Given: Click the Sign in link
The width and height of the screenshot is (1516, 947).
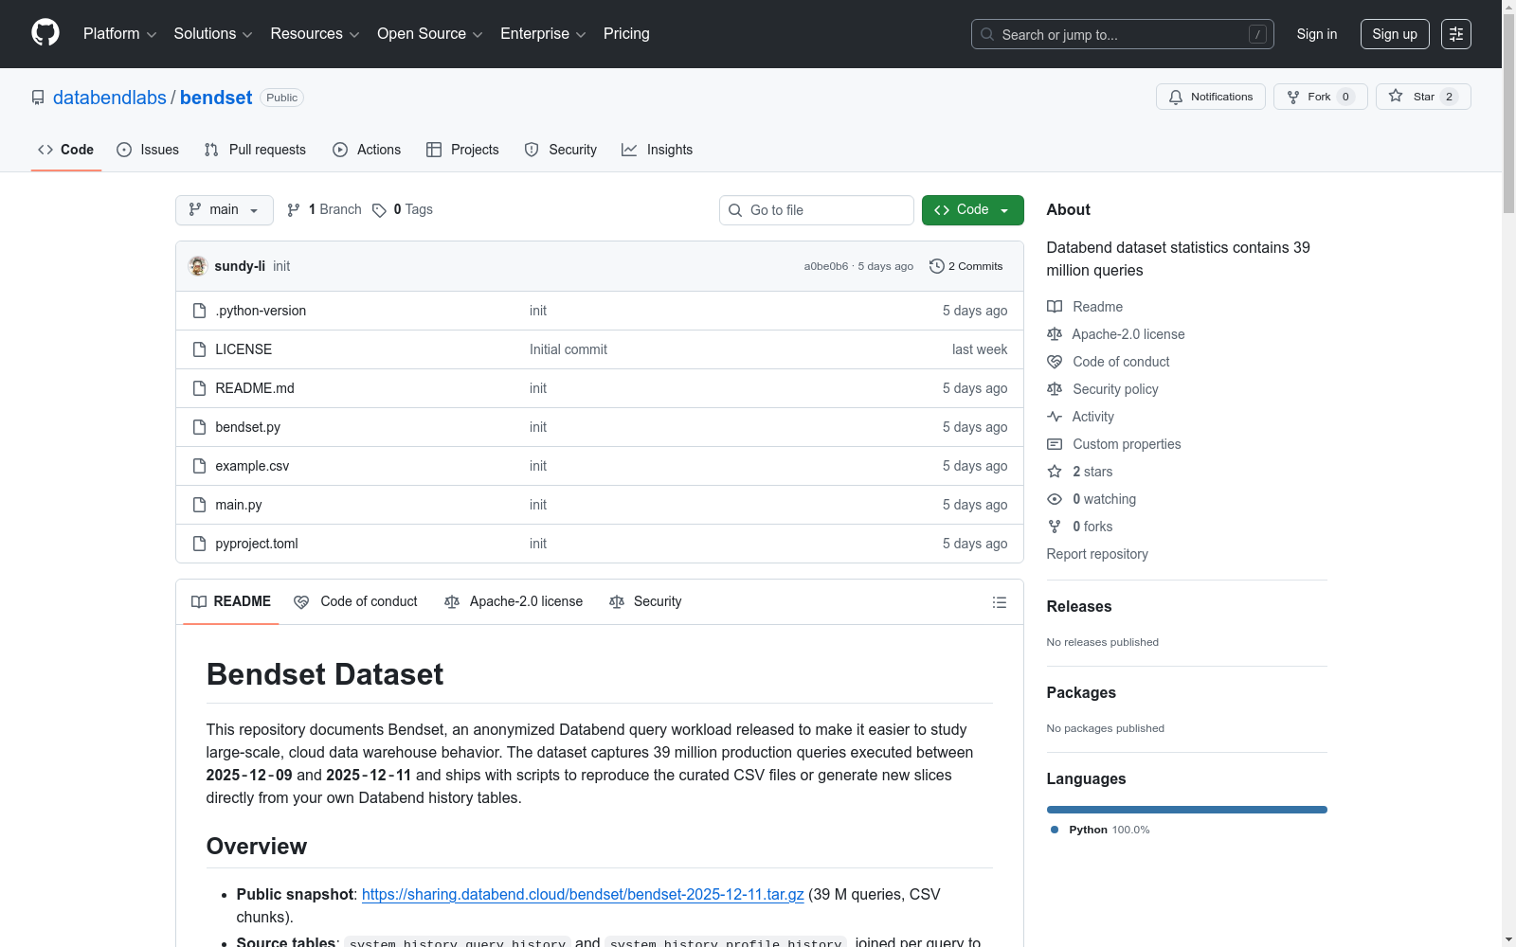Looking at the screenshot, I should (x=1317, y=34).
